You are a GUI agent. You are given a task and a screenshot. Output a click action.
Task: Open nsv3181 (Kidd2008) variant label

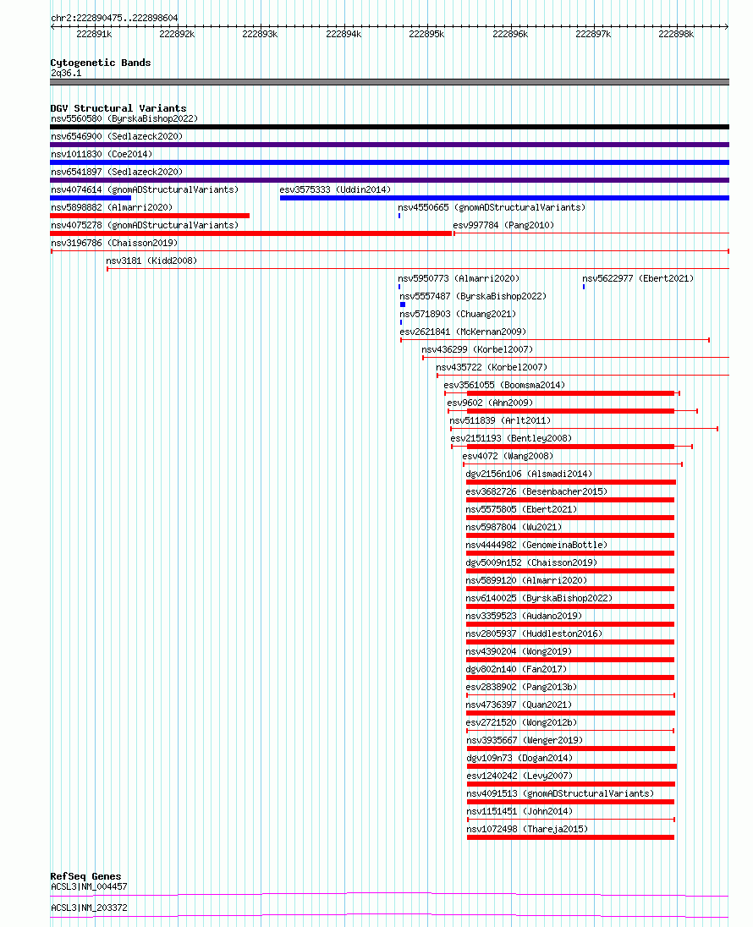coord(151,261)
